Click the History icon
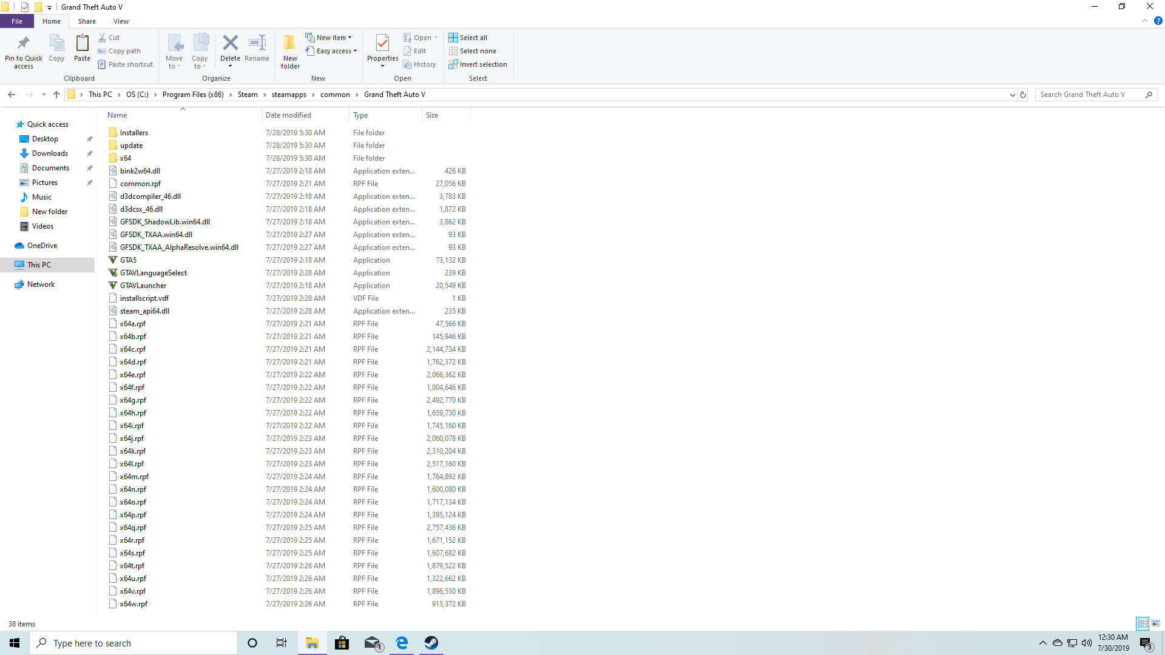 point(408,64)
